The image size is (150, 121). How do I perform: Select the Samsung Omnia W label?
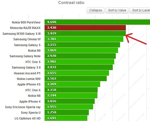coord(27,39)
